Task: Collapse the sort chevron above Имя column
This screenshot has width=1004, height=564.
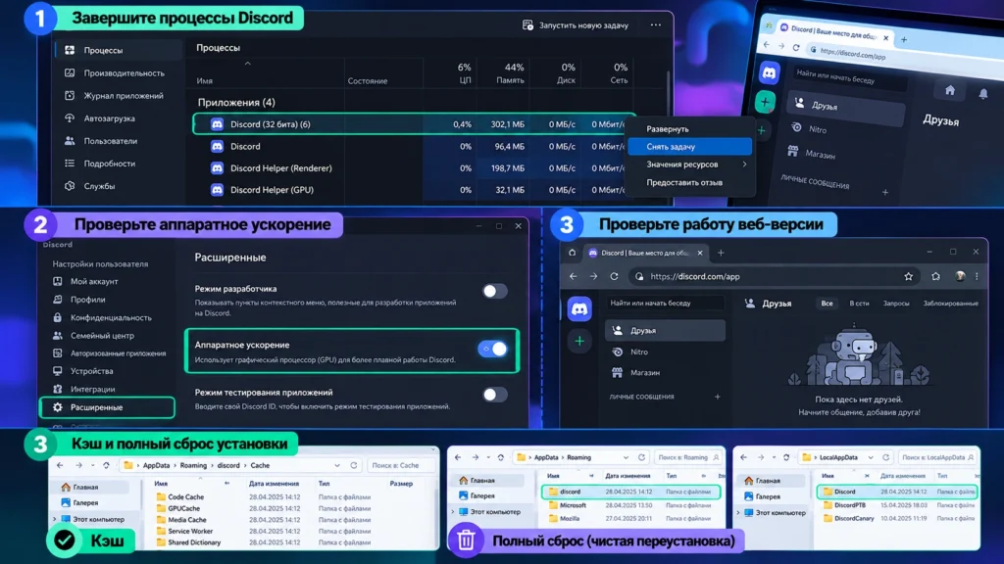Action: tap(247, 64)
